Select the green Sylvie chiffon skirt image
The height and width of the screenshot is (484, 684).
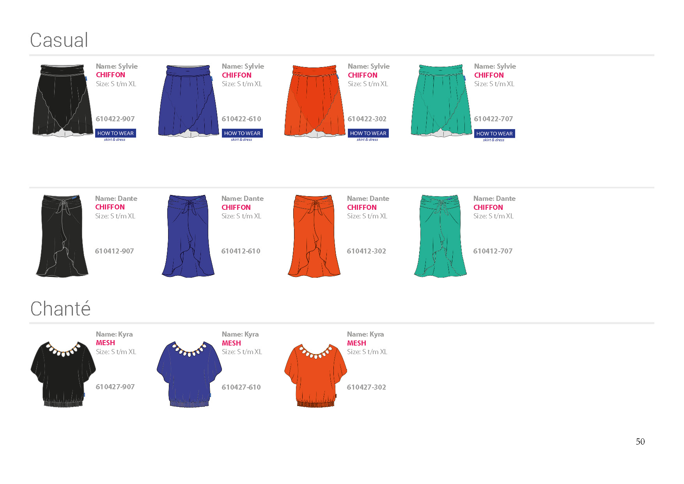point(441,101)
